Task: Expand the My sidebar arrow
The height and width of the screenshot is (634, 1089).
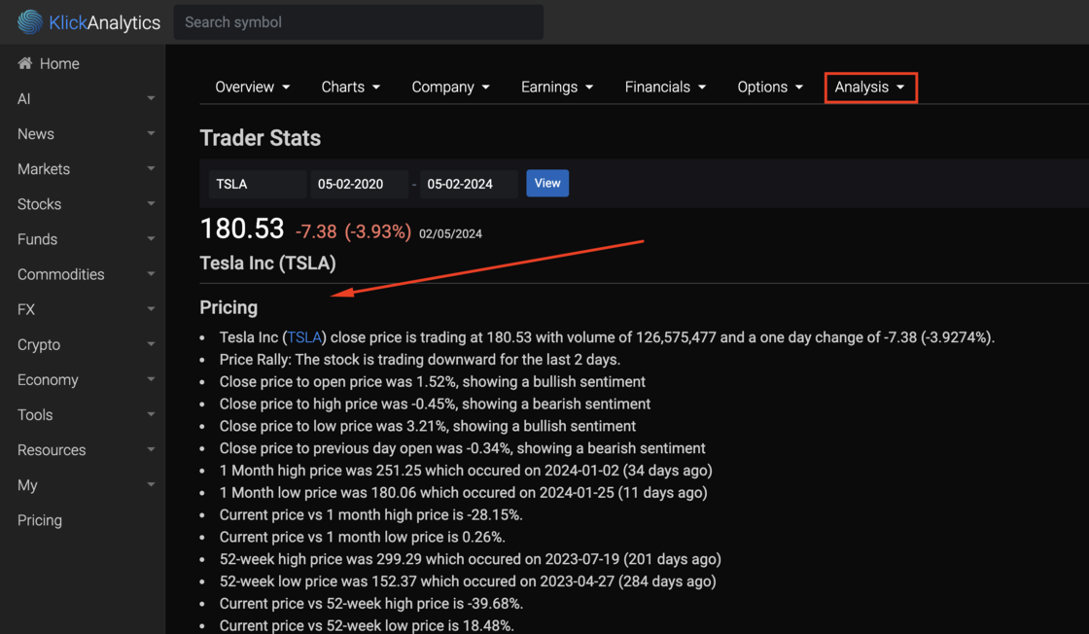Action: [x=151, y=484]
